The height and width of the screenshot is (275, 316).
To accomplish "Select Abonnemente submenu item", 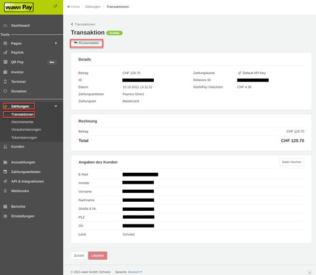I will [x=22, y=122].
